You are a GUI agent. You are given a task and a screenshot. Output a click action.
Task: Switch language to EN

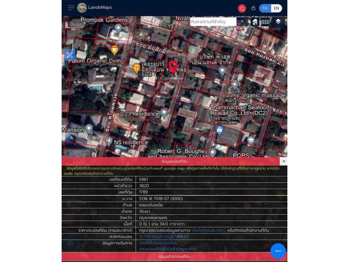(276, 8)
